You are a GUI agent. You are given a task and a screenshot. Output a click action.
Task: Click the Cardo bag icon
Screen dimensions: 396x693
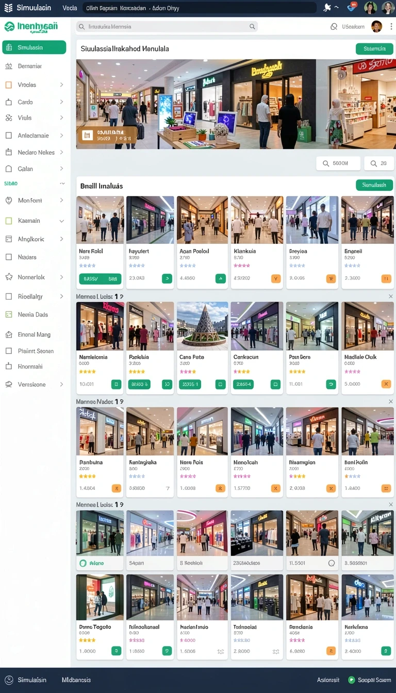pyautogui.click(x=8, y=102)
